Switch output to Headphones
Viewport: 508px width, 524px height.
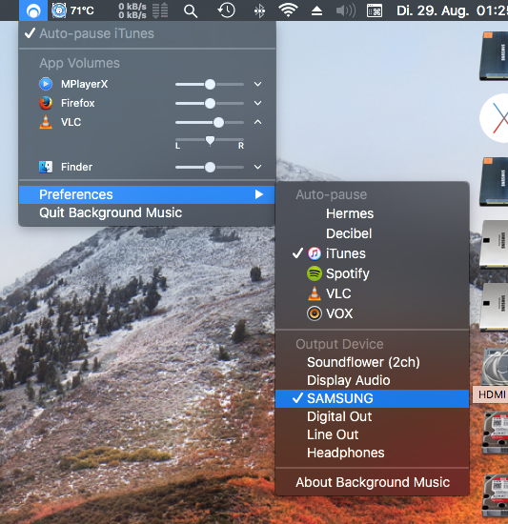[373, 453]
